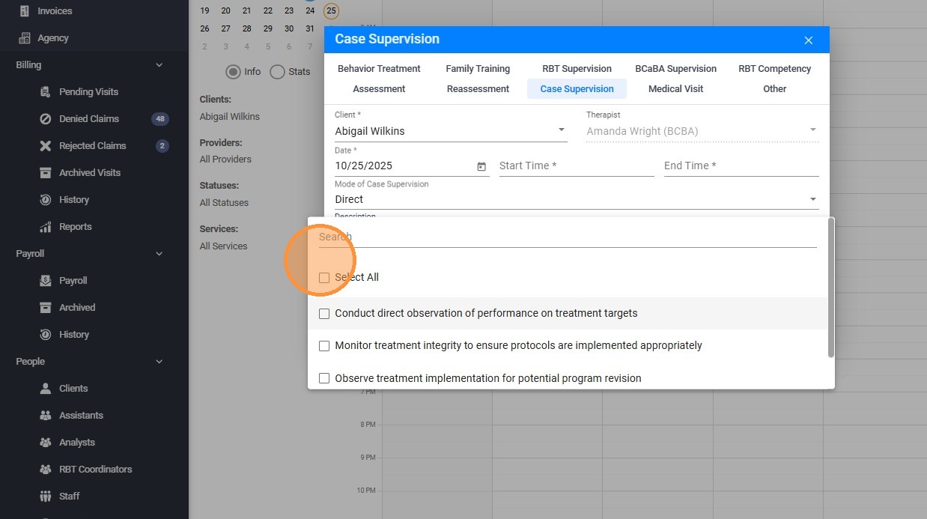The height and width of the screenshot is (519, 927).
Task: Switch to the Family Training tab
Action: click(478, 69)
